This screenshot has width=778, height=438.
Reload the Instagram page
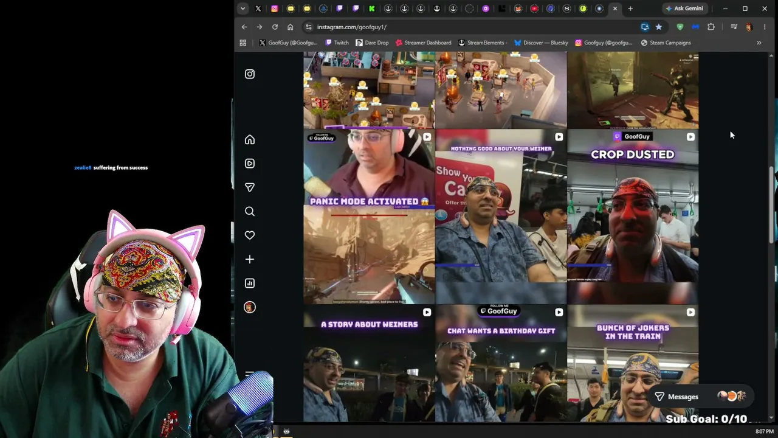point(275,27)
